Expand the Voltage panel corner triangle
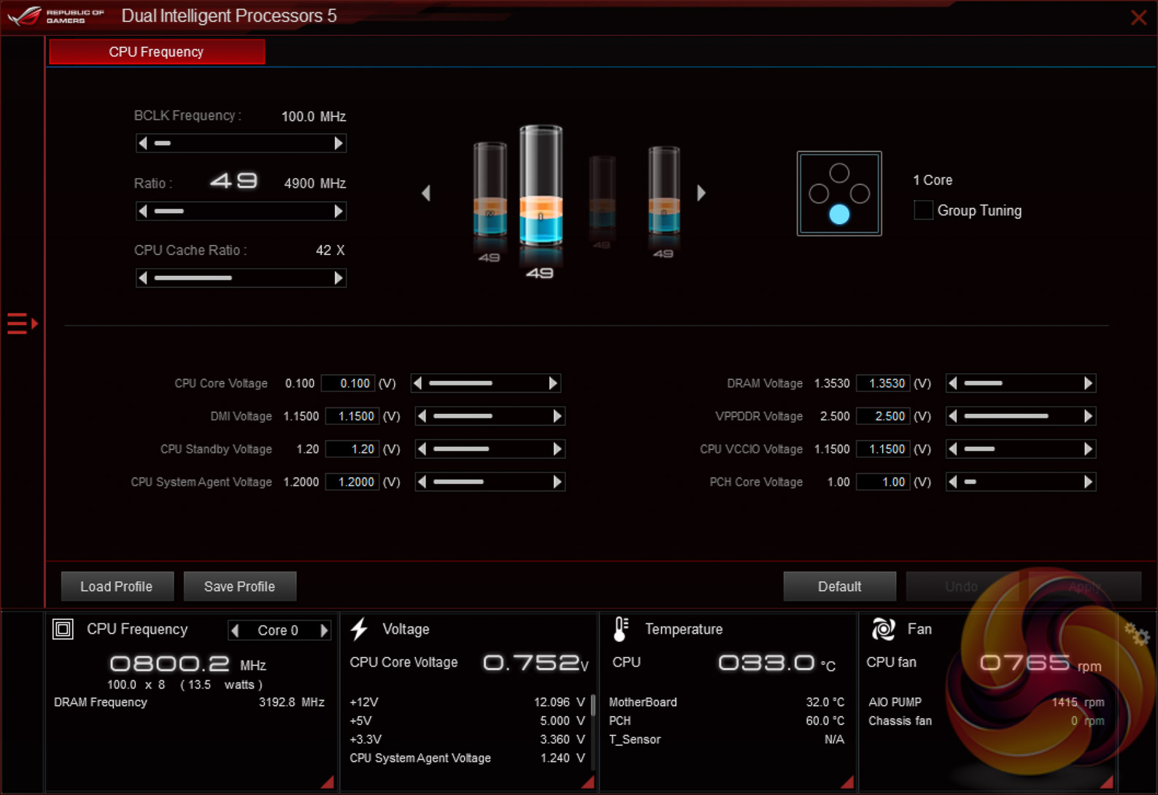1158x795 pixels. tap(587, 782)
